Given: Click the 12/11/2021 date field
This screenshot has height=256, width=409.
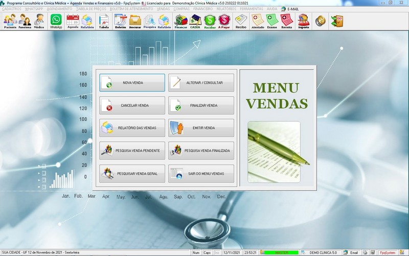Looking at the screenshot, I should [x=232, y=252].
